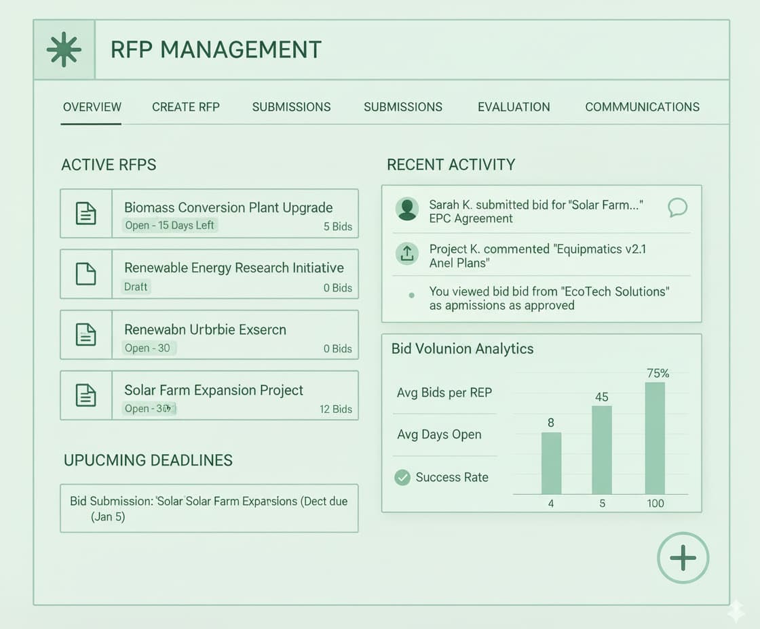Viewport: 760px width, 629px height.
Task: Toggle the Open - 15 Days Left status badge
Action: pos(170,226)
